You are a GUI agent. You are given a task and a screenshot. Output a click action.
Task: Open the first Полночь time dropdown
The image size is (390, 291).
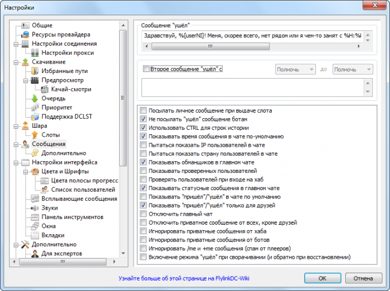[296, 70]
